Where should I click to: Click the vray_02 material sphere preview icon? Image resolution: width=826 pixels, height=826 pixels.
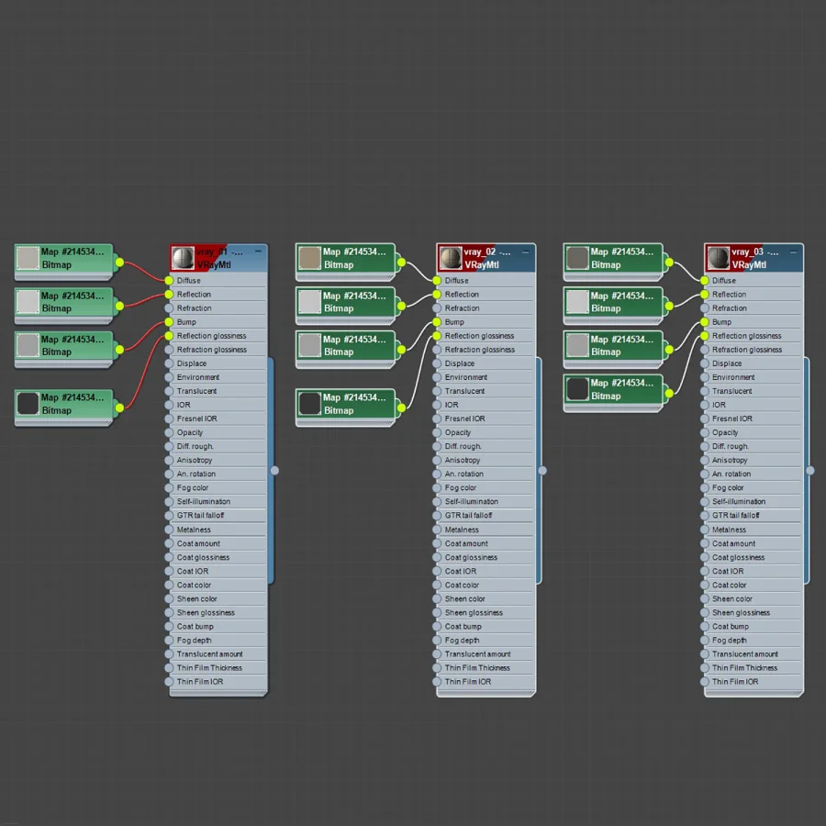[x=451, y=258]
